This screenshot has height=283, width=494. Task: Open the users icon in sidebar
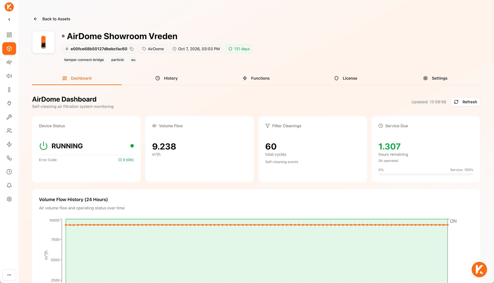coord(9,131)
